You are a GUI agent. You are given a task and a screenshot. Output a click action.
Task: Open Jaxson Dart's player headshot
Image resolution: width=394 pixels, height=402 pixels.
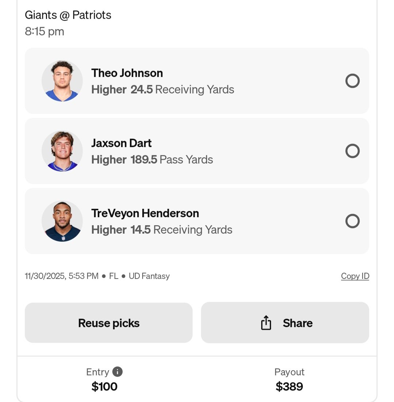point(62,151)
